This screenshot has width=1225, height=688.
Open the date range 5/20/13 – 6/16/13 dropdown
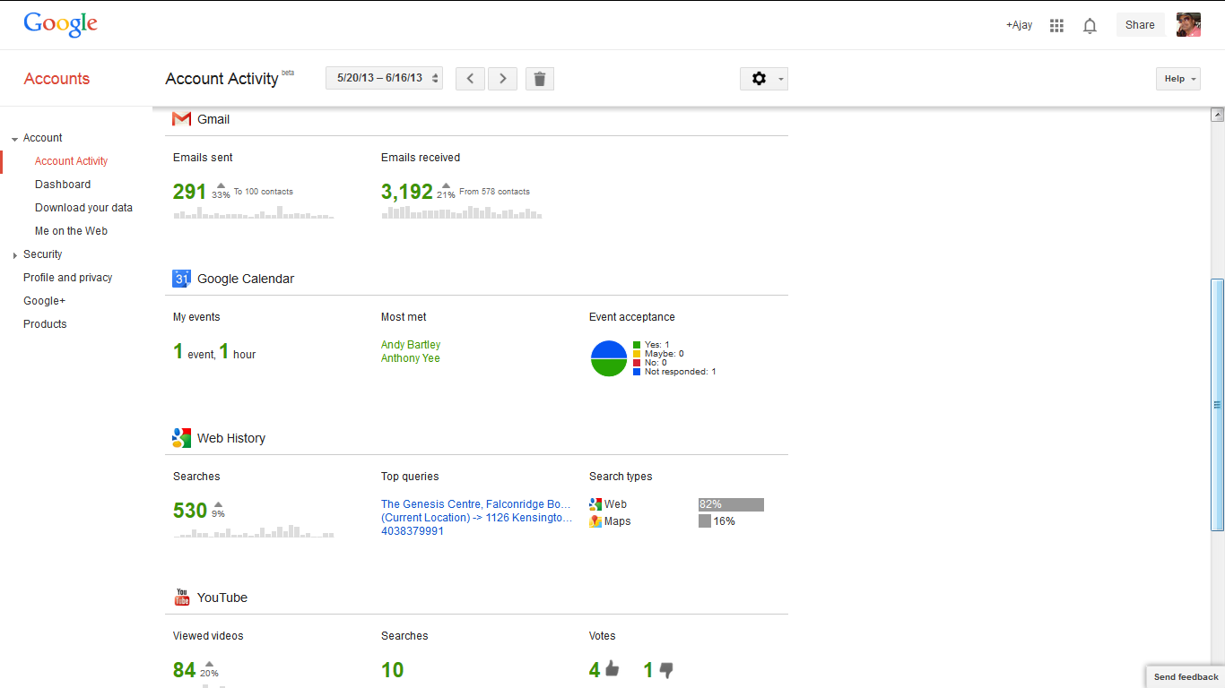pyautogui.click(x=384, y=79)
